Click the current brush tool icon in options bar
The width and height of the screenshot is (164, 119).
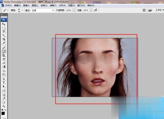(x=5, y=10)
